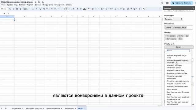Open vertical align dropdown
This screenshot has height=110, width=196.
[x=107, y=9]
